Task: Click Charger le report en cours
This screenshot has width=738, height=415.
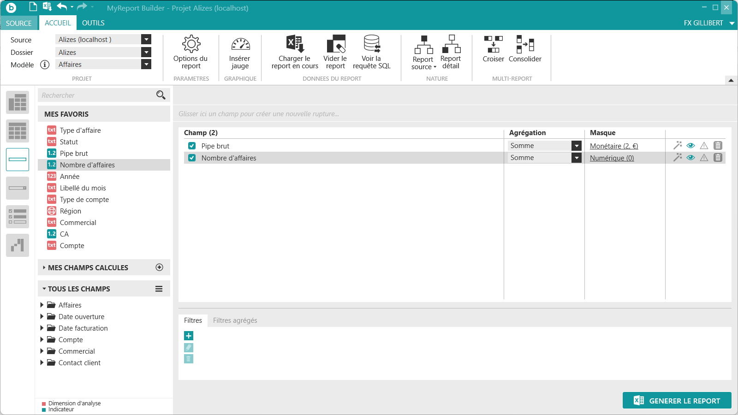Action: [295, 44]
